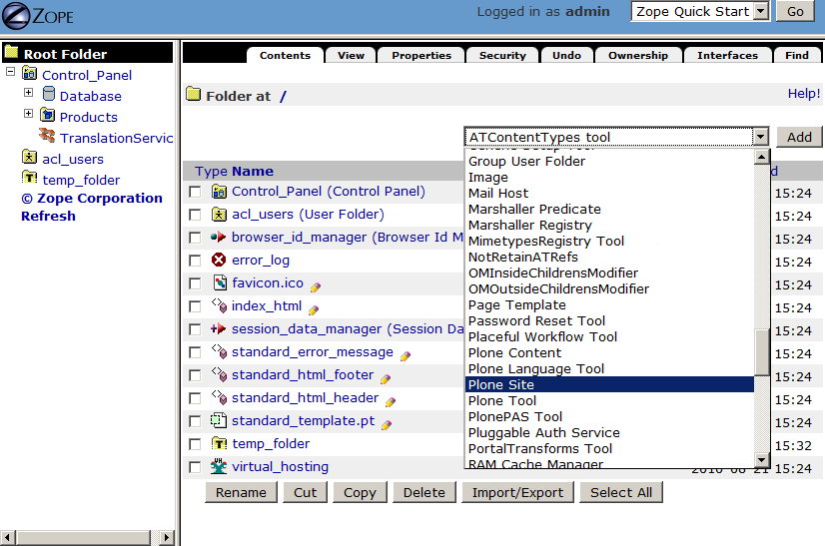Click the session_data_manager icon
The height and width of the screenshot is (546, 825).
219,328
